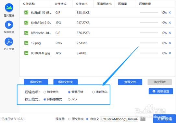Click the 添加文件夹 button
Screen dimensions: 176x123
(66, 82)
